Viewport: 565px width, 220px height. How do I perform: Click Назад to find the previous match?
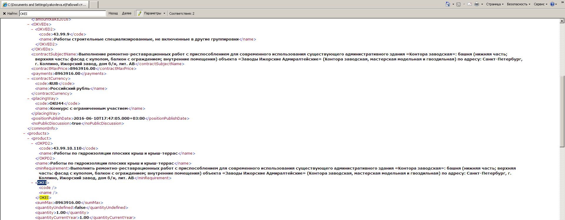[113, 13]
